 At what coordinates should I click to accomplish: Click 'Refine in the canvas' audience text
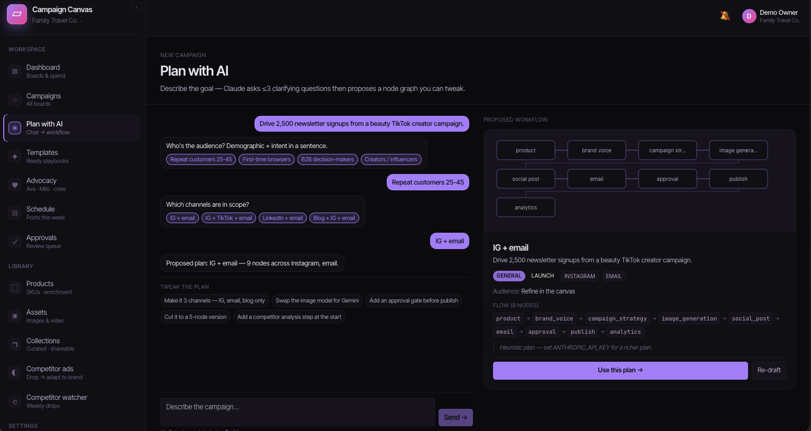[548, 291]
